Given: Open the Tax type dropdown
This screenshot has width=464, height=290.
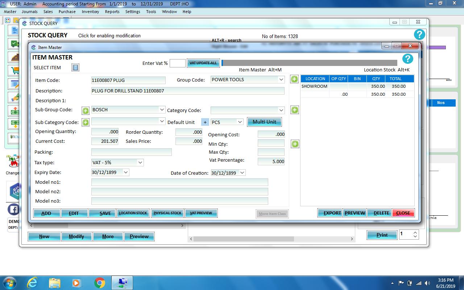Looking at the screenshot, I should (141, 162).
